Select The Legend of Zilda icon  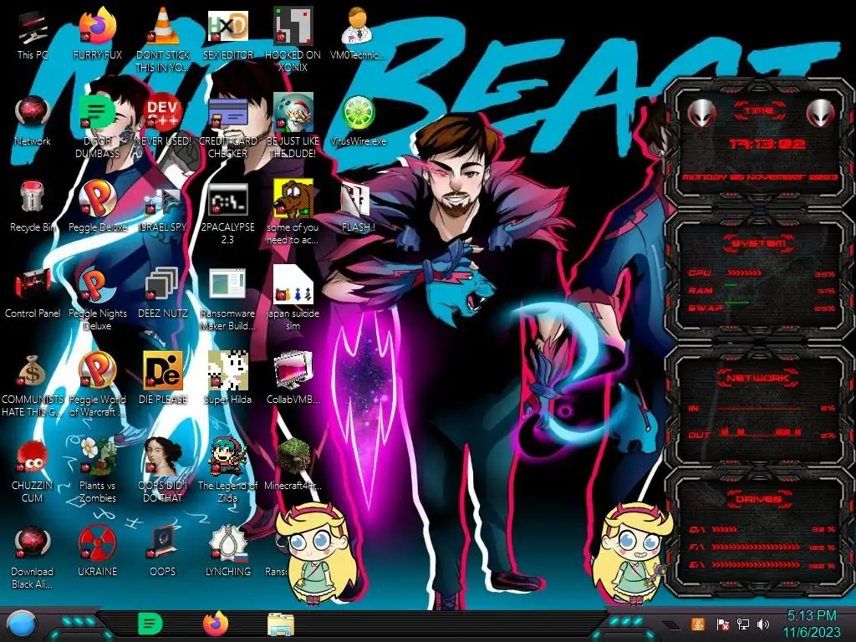click(227, 471)
